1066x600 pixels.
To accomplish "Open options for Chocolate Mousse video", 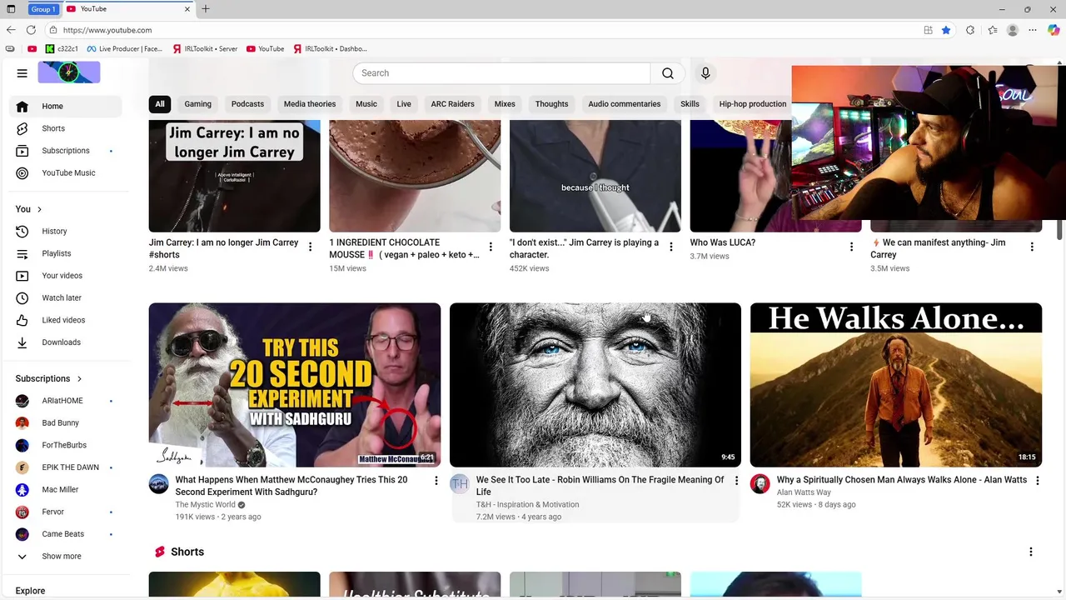I will click(x=491, y=247).
